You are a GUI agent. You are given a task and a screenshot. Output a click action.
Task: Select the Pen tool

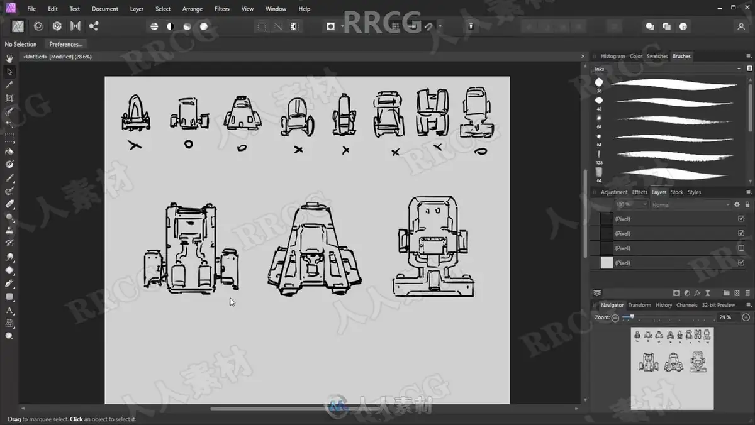[9, 284]
